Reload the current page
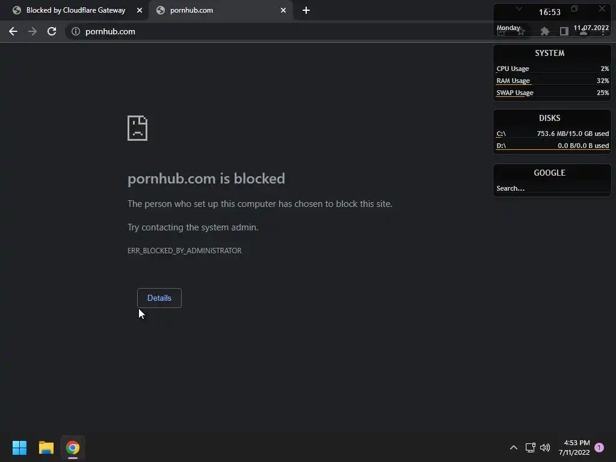Viewport: 616px width, 462px height. pyautogui.click(x=52, y=31)
